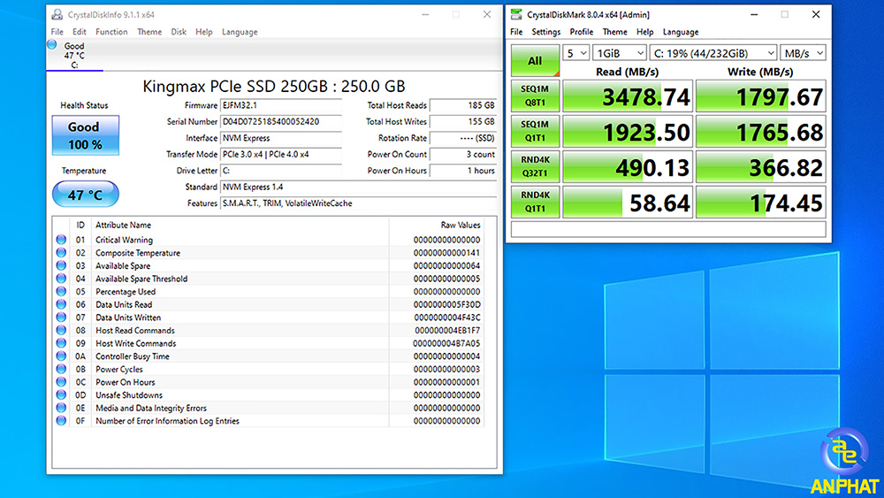This screenshot has width=884, height=498.
Task: Click the Kingmax PCIe SSD 250GB title
Action: (x=273, y=87)
